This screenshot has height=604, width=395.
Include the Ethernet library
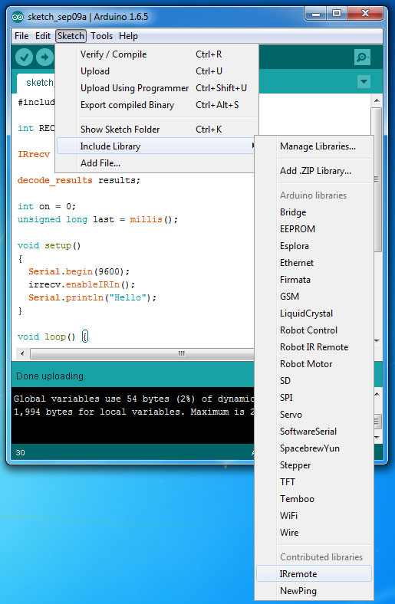point(314,263)
